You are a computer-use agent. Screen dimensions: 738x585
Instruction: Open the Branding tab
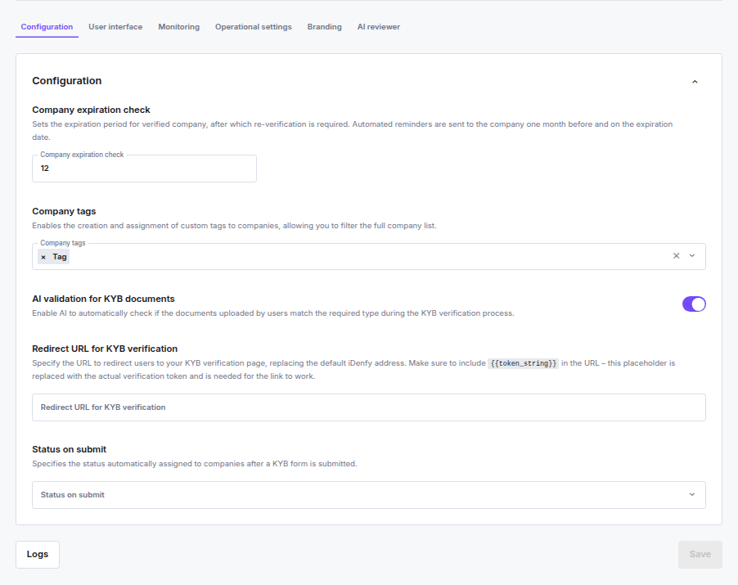324,27
